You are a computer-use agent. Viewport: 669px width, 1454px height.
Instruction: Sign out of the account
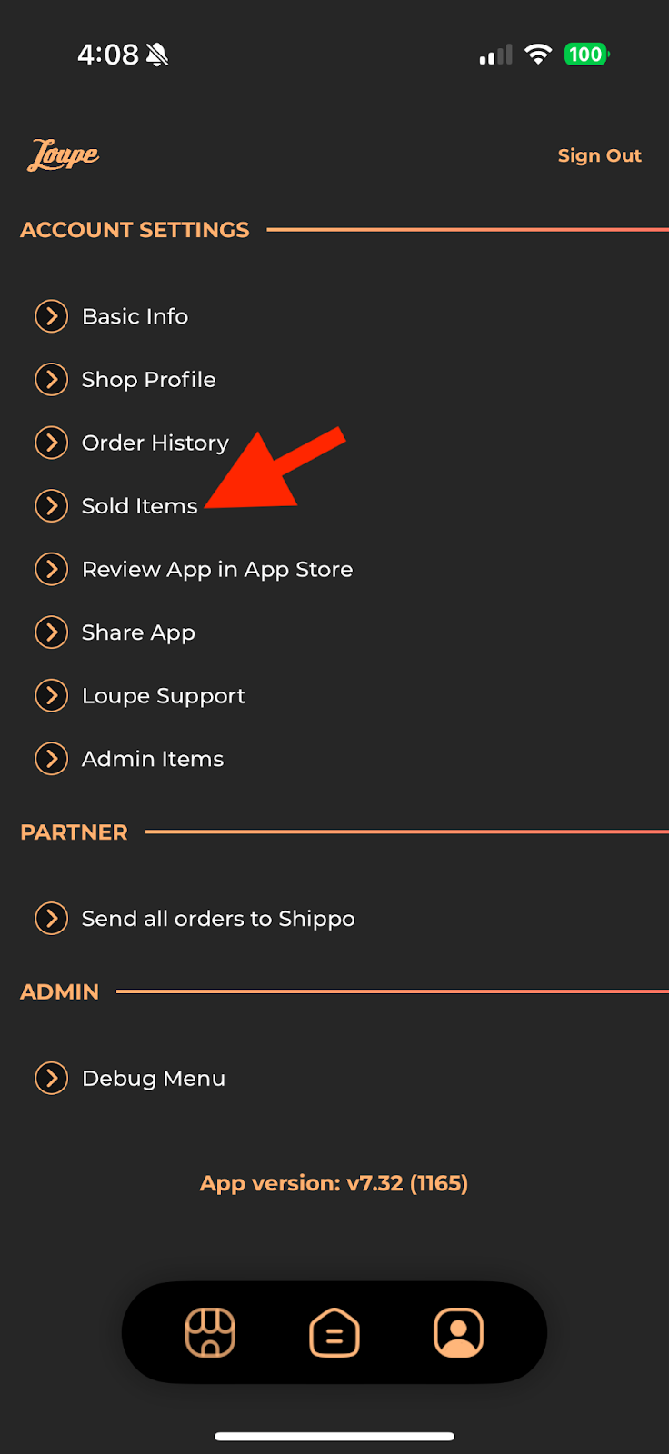point(599,155)
